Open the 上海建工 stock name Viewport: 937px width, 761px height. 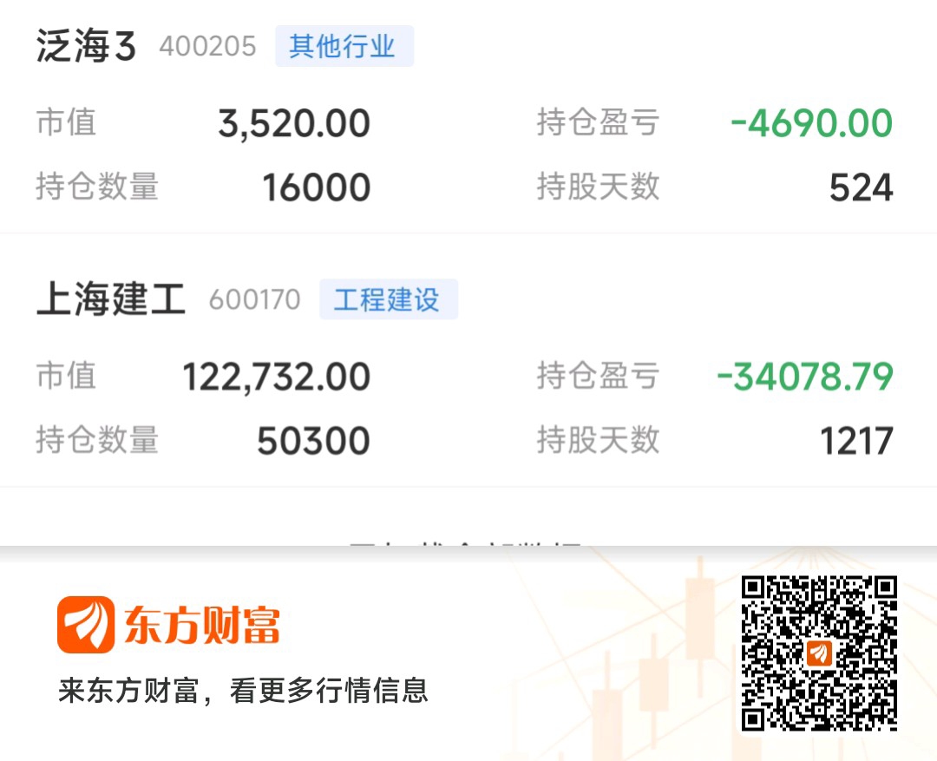110,298
